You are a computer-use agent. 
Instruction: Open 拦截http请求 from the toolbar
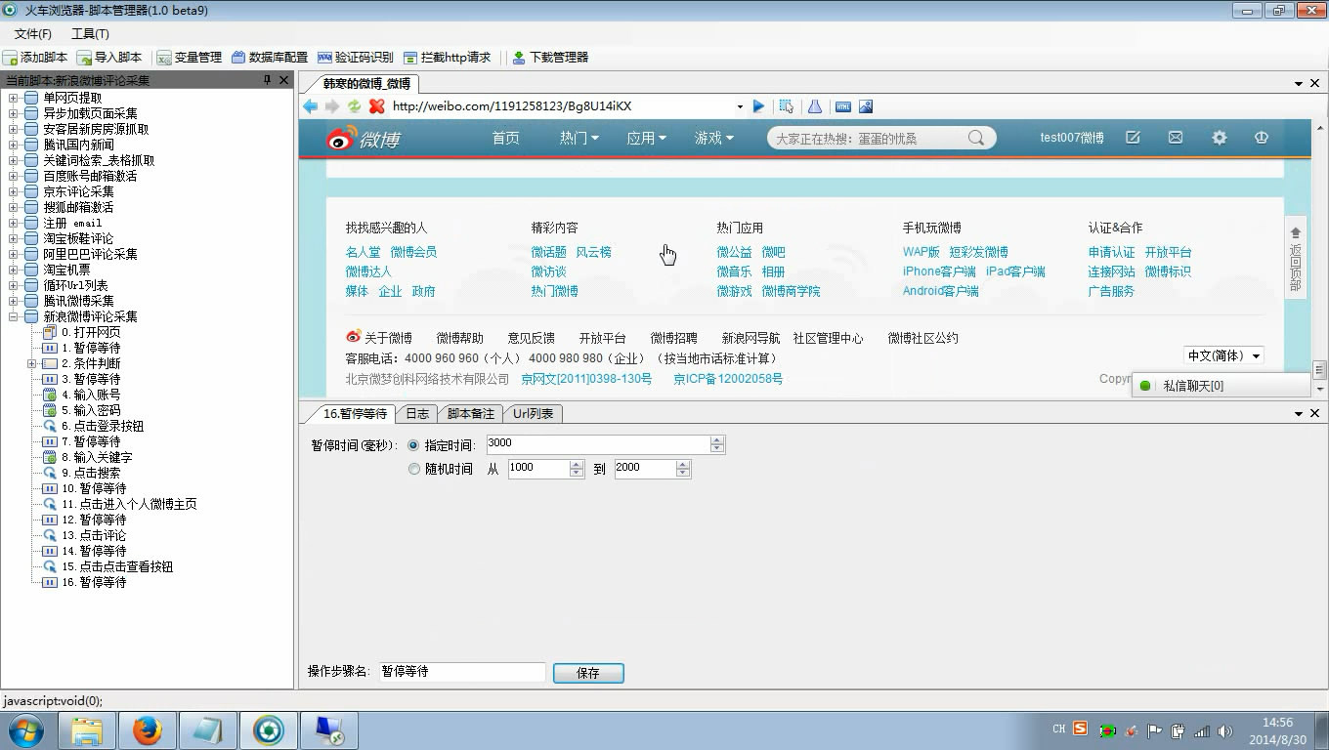[x=448, y=58]
